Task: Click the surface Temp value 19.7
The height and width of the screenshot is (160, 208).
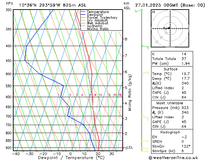Action: pos(186,74)
